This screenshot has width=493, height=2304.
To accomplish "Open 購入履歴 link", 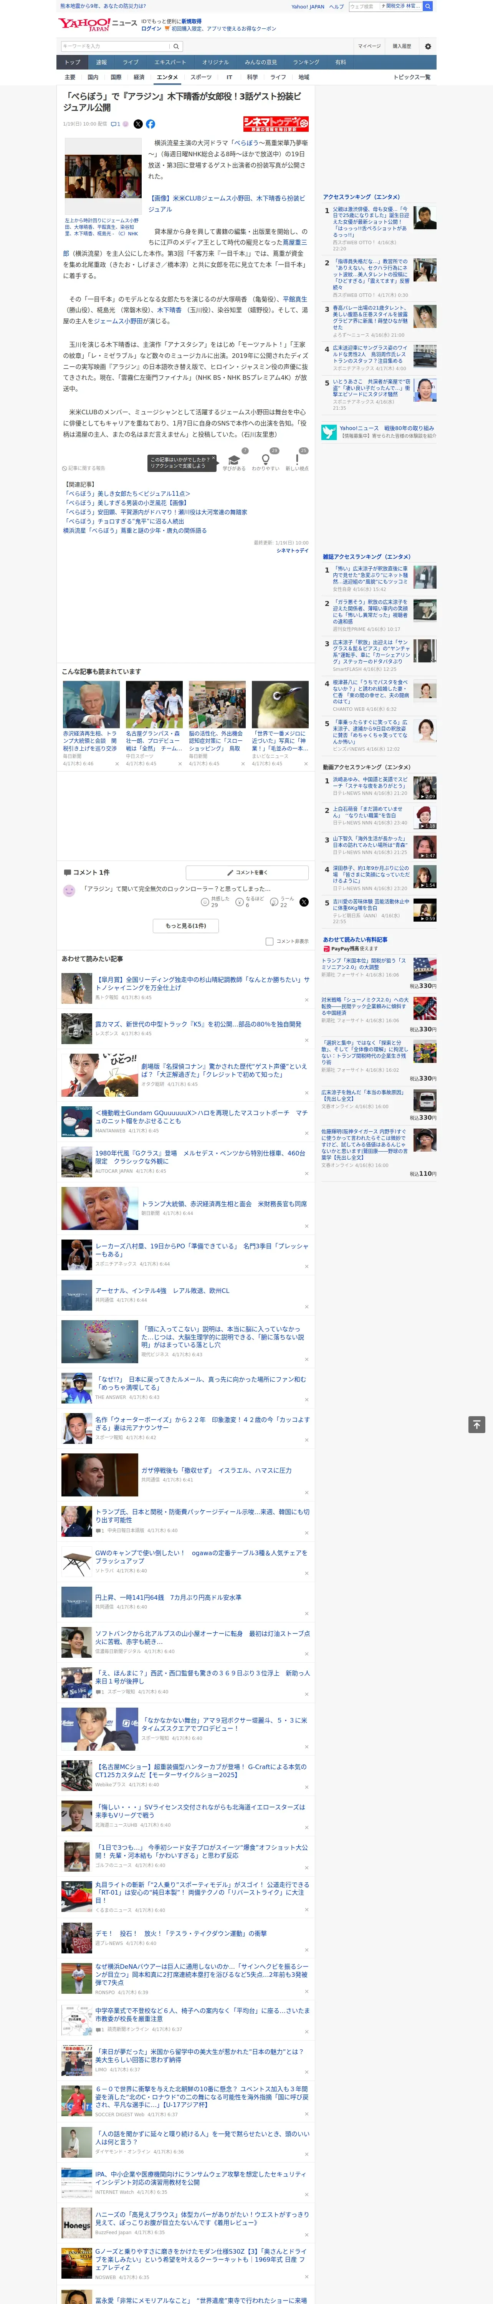I will point(402,46).
